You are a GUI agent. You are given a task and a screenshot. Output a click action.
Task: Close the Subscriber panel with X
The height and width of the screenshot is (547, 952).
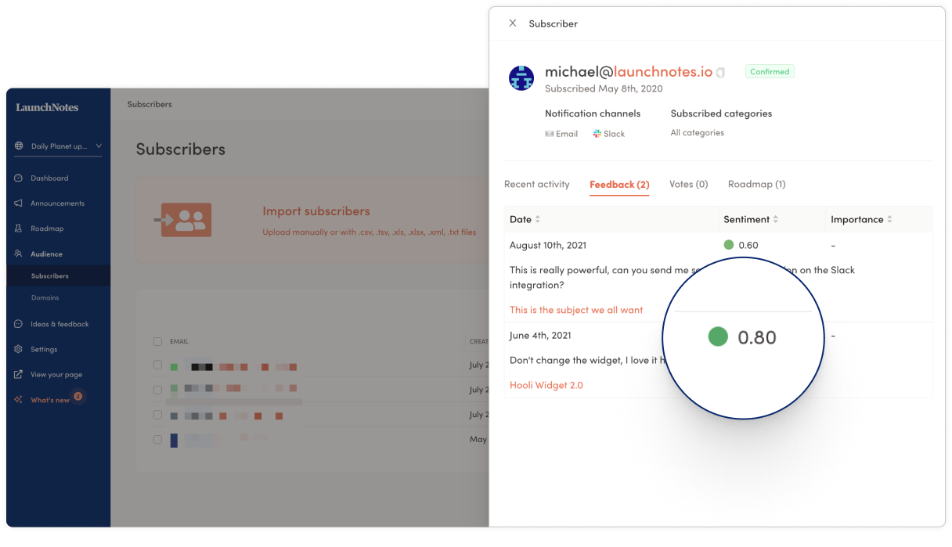[x=513, y=23]
